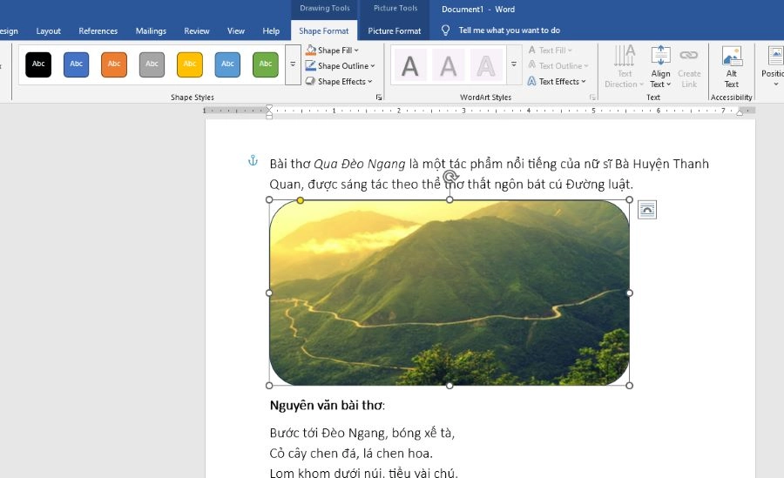The image size is (784, 478).
Task: Choose the black shape style swatch
Action: click(x=38, y=64)
